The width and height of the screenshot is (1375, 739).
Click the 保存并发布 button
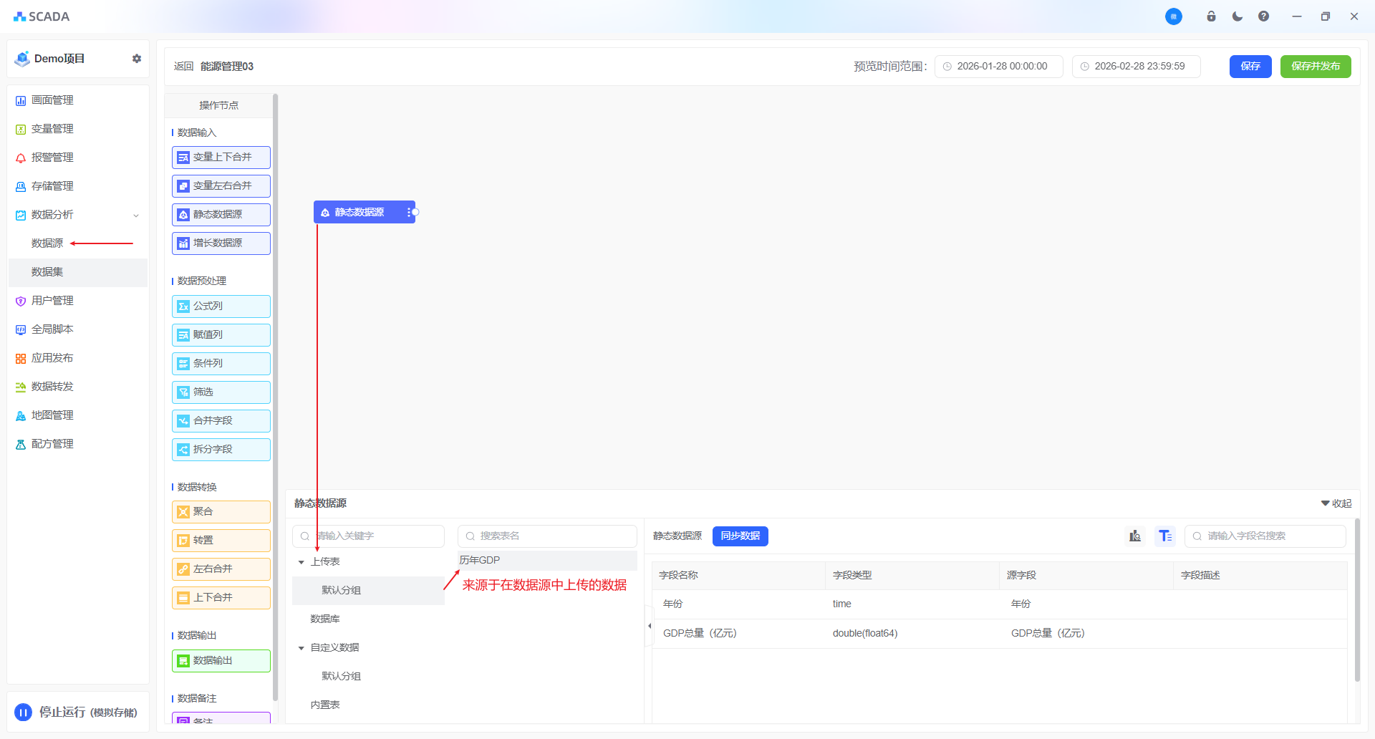(x=1315, y=67)
